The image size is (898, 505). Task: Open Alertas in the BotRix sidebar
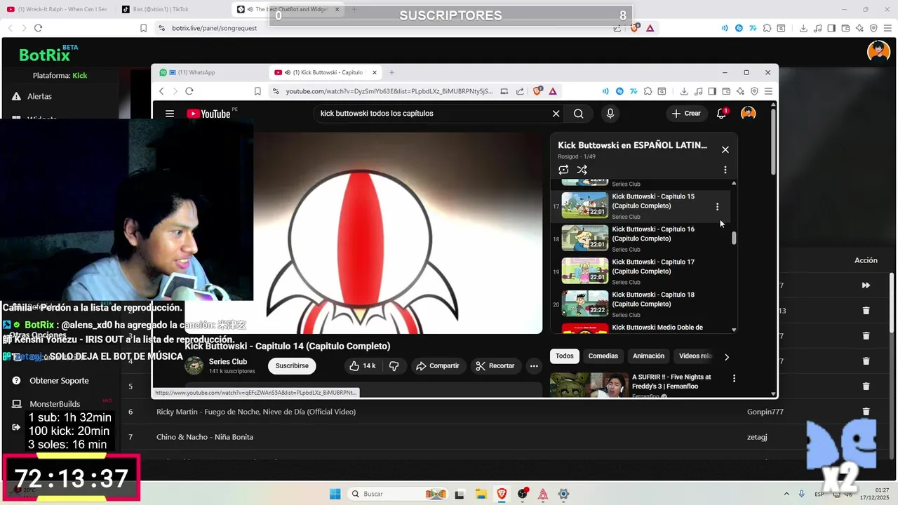(39, 96)
